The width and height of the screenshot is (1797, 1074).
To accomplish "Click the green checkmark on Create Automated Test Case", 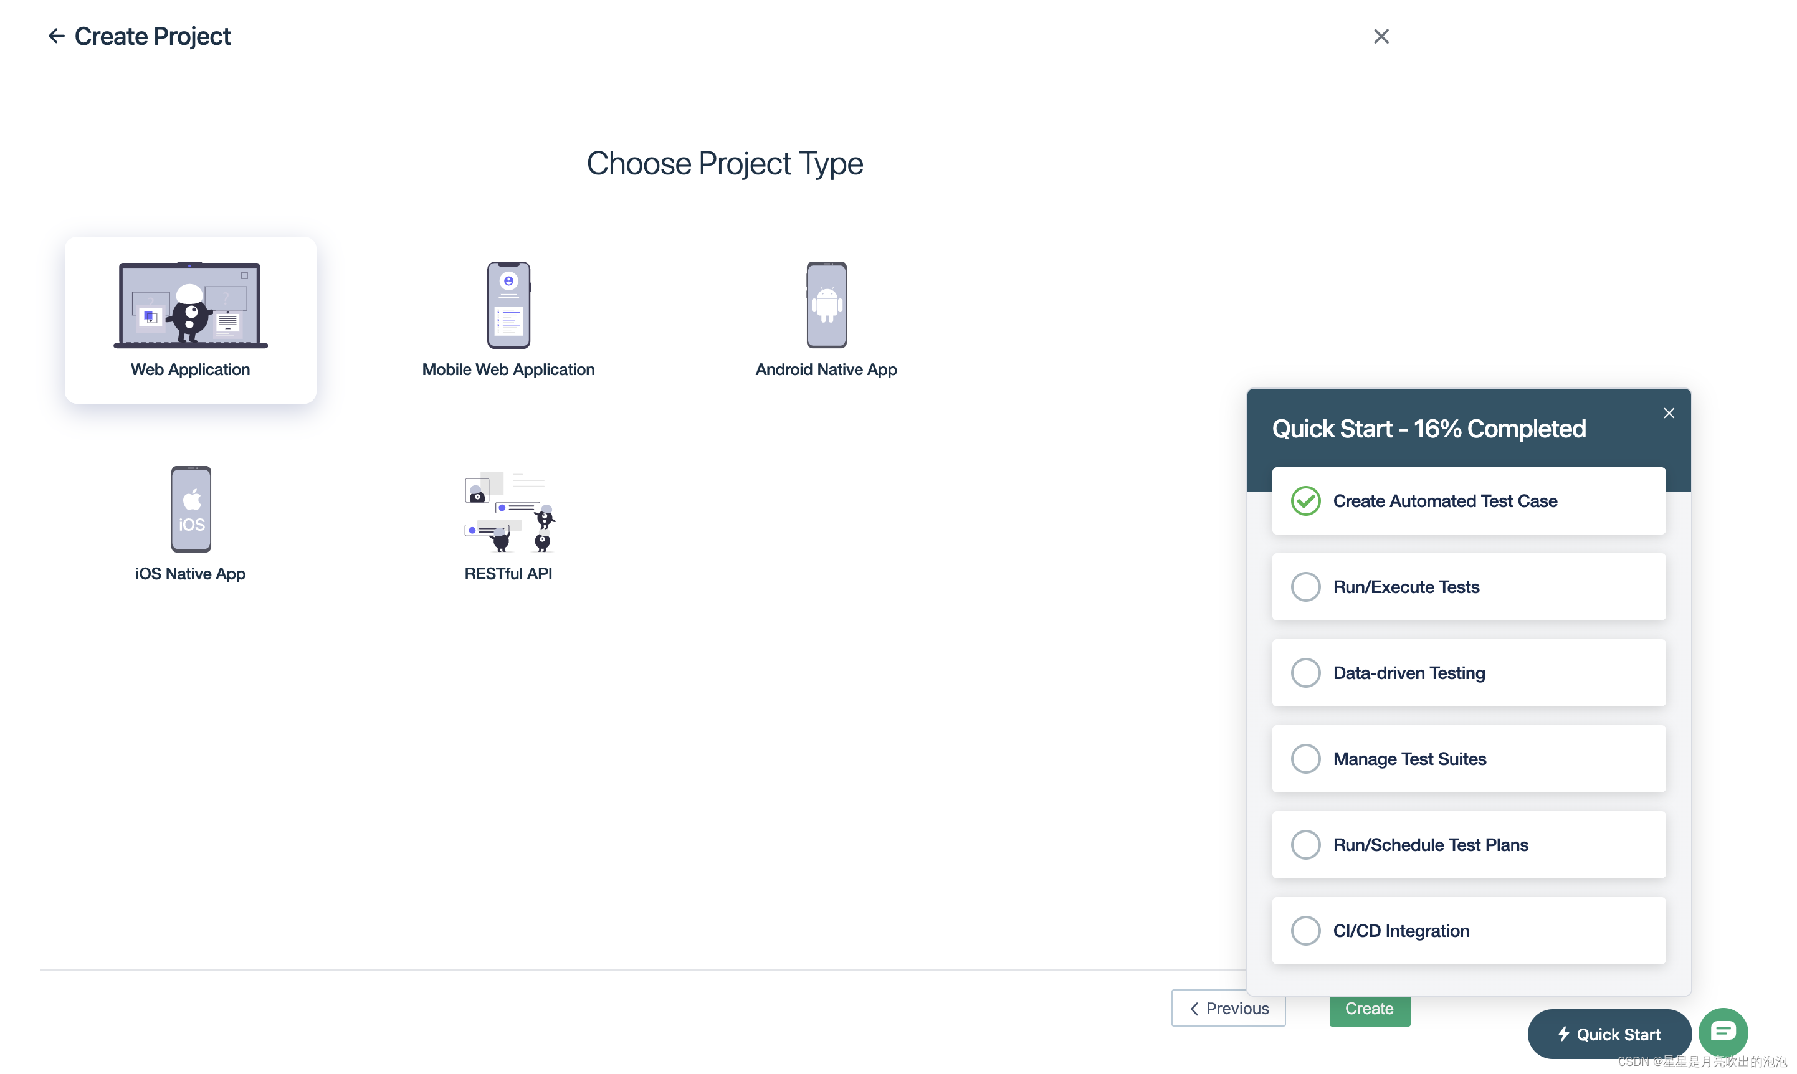I will pyautogui.click(x=1305, y=501).
